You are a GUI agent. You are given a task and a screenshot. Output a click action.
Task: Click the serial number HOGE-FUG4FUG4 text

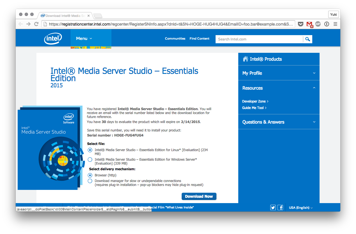129,135
